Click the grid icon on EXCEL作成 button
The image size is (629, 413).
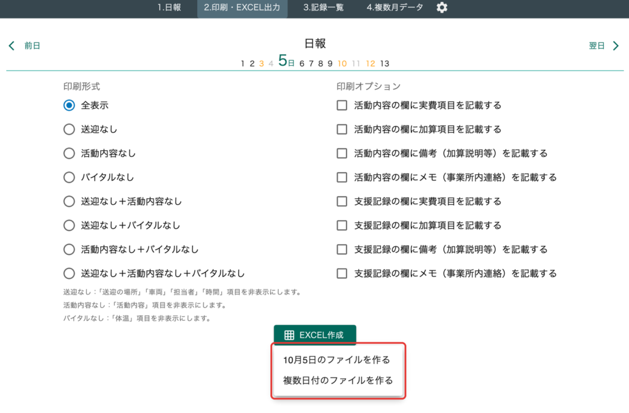coord(289,335)
